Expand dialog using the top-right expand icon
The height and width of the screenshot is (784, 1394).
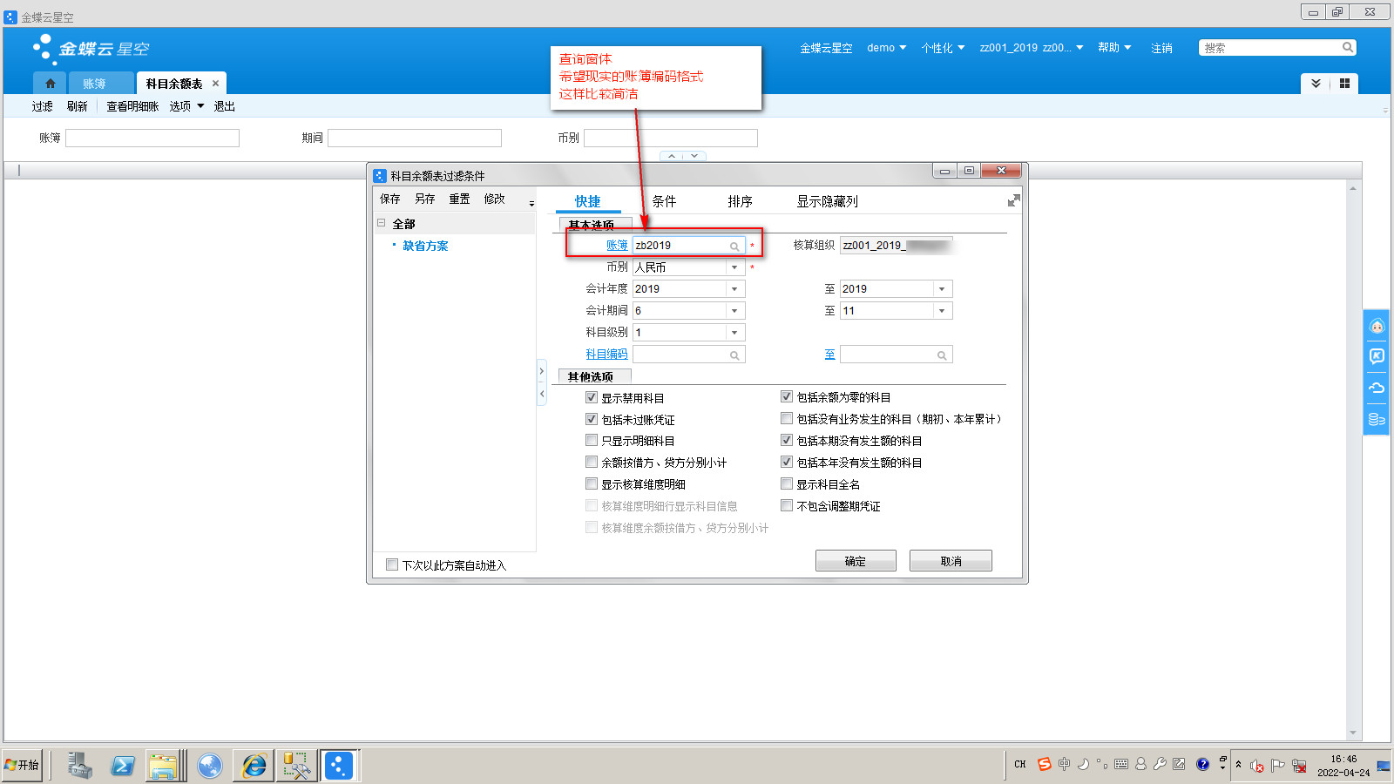coord(1013,201)
